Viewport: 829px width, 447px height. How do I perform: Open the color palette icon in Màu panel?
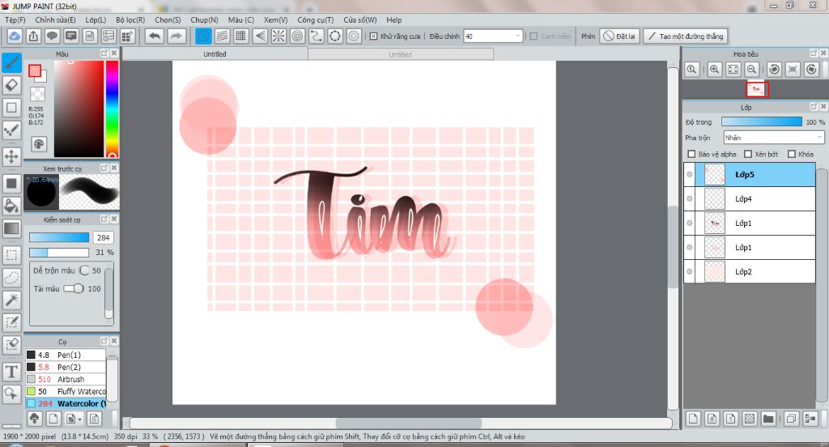tap(39, 144)
